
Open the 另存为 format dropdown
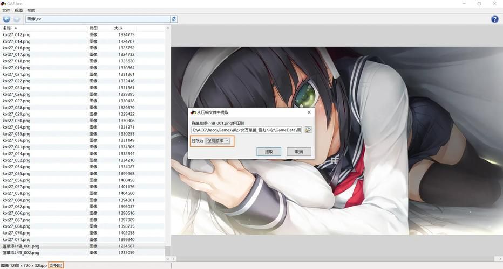(x=218, y=141)
